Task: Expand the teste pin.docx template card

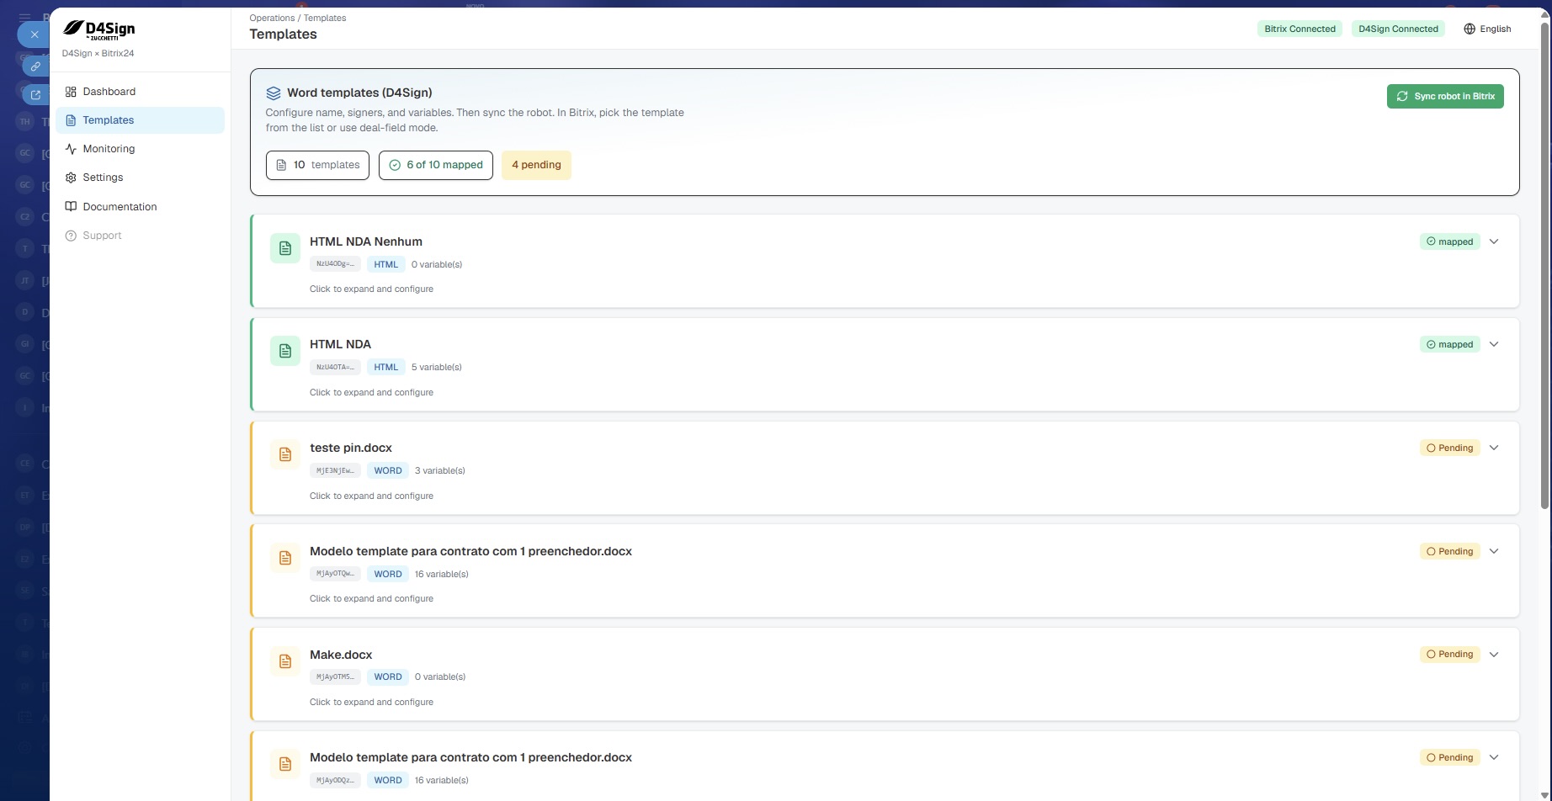Action: coord(1494,448)
